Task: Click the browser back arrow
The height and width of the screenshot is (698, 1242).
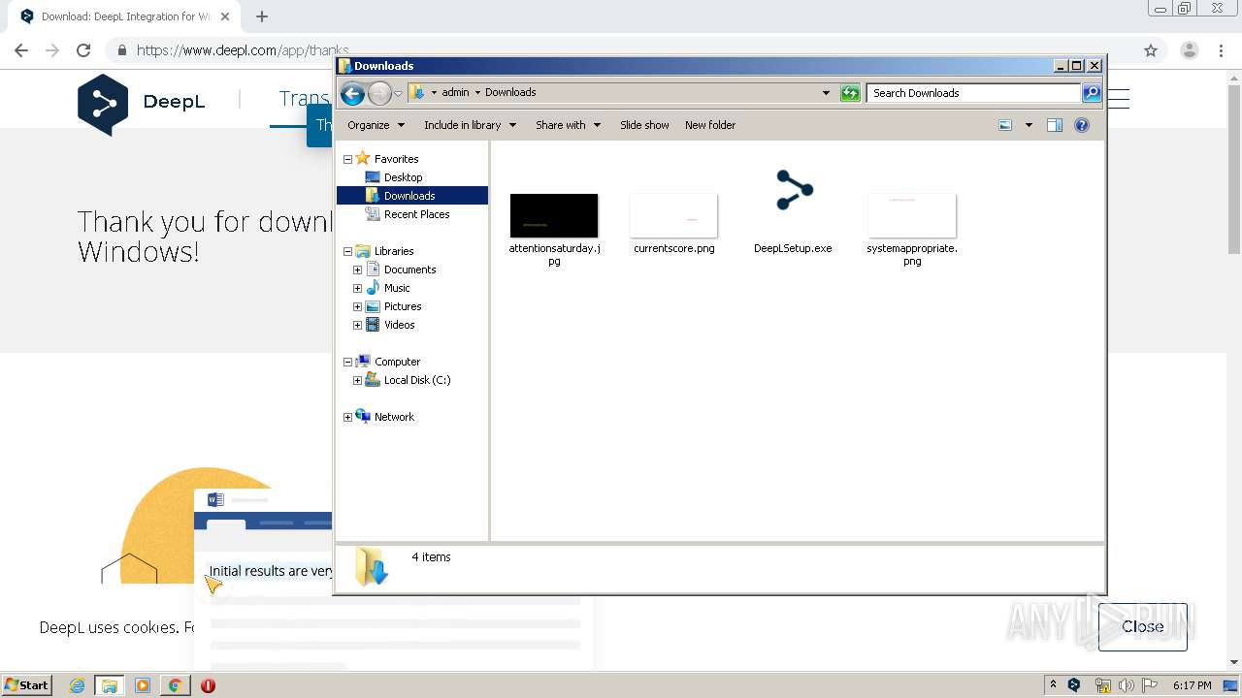Action: [x=21, y=50]
